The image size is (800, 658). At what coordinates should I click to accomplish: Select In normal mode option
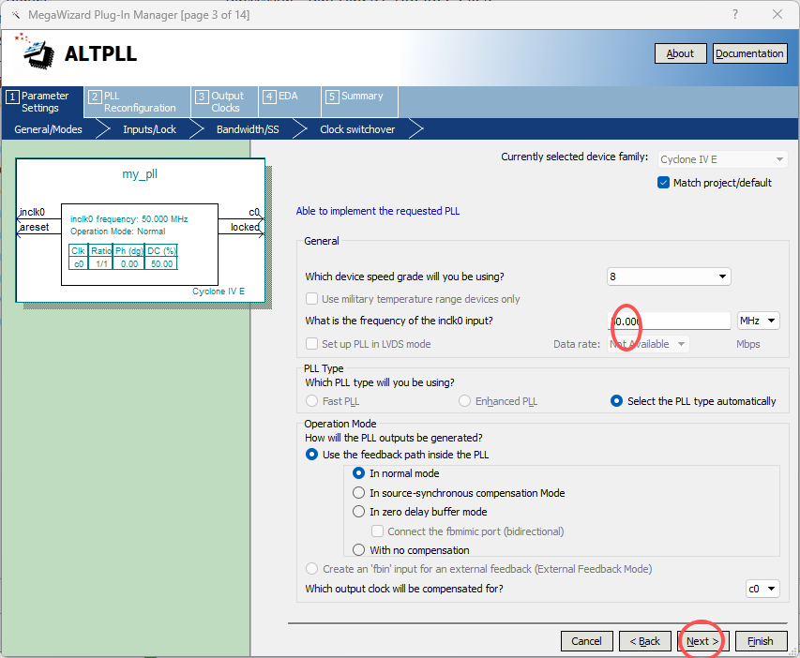tap(358, 473)
